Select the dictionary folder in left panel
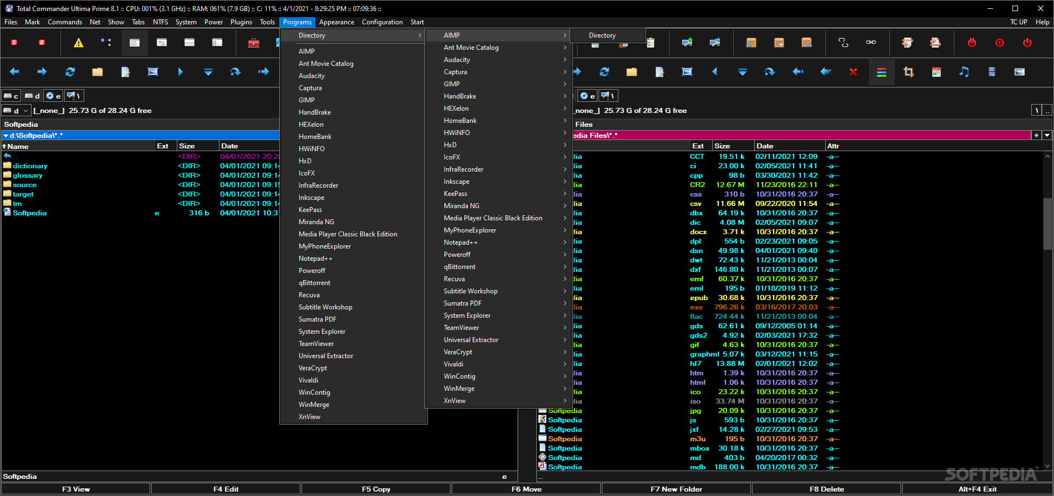 tap(30, 166)
